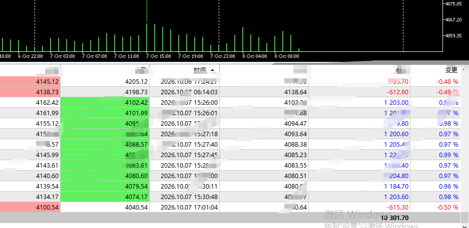This screenshot has height=228, width=469.
Task: Select the 4140.60 cell
Action: pyautogui.click(x=48, y=176)
